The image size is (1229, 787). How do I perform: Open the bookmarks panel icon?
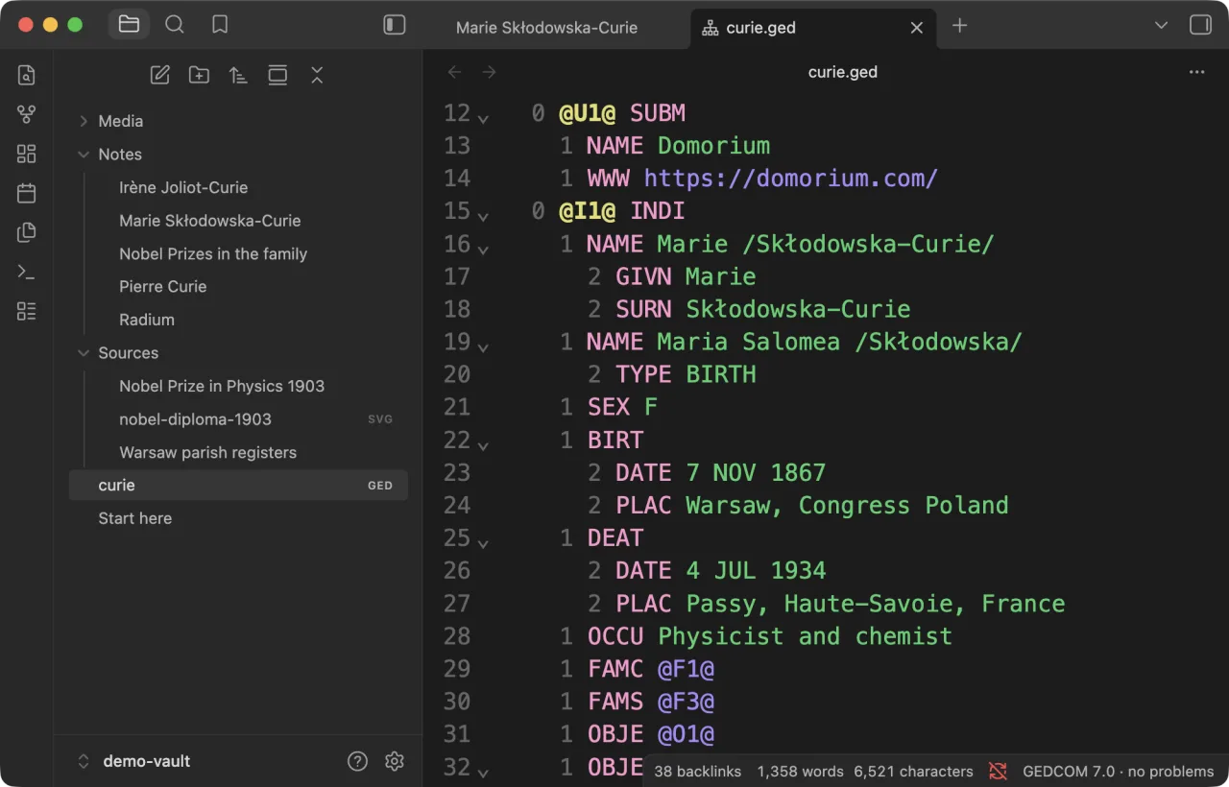tap(220, 25)
